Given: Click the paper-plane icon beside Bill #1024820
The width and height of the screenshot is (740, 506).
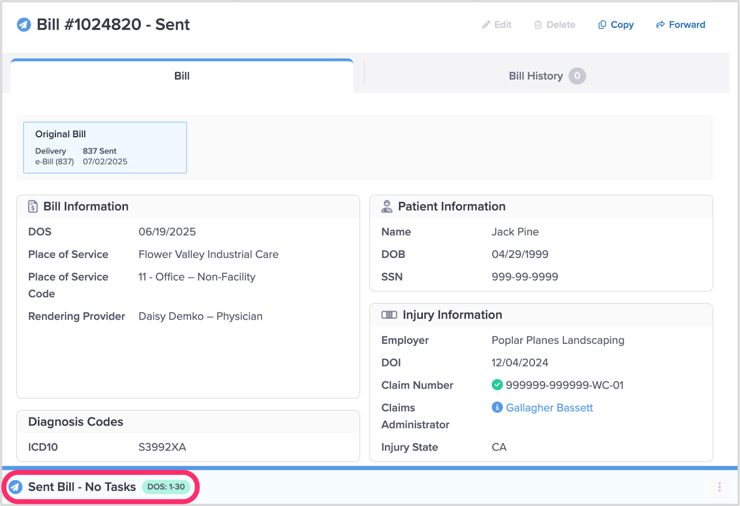Looking at the screenshot, I should coord(24,24).
